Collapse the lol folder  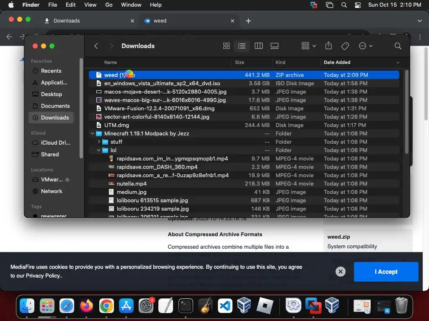[x=99, y=150]
